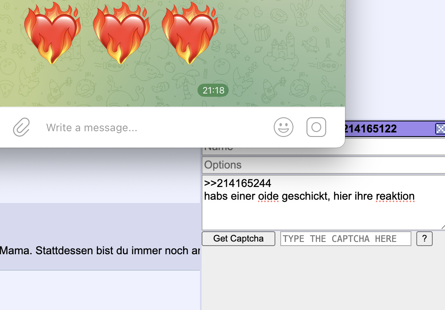
Task: Click the round record-message icon
Action: 316,127
